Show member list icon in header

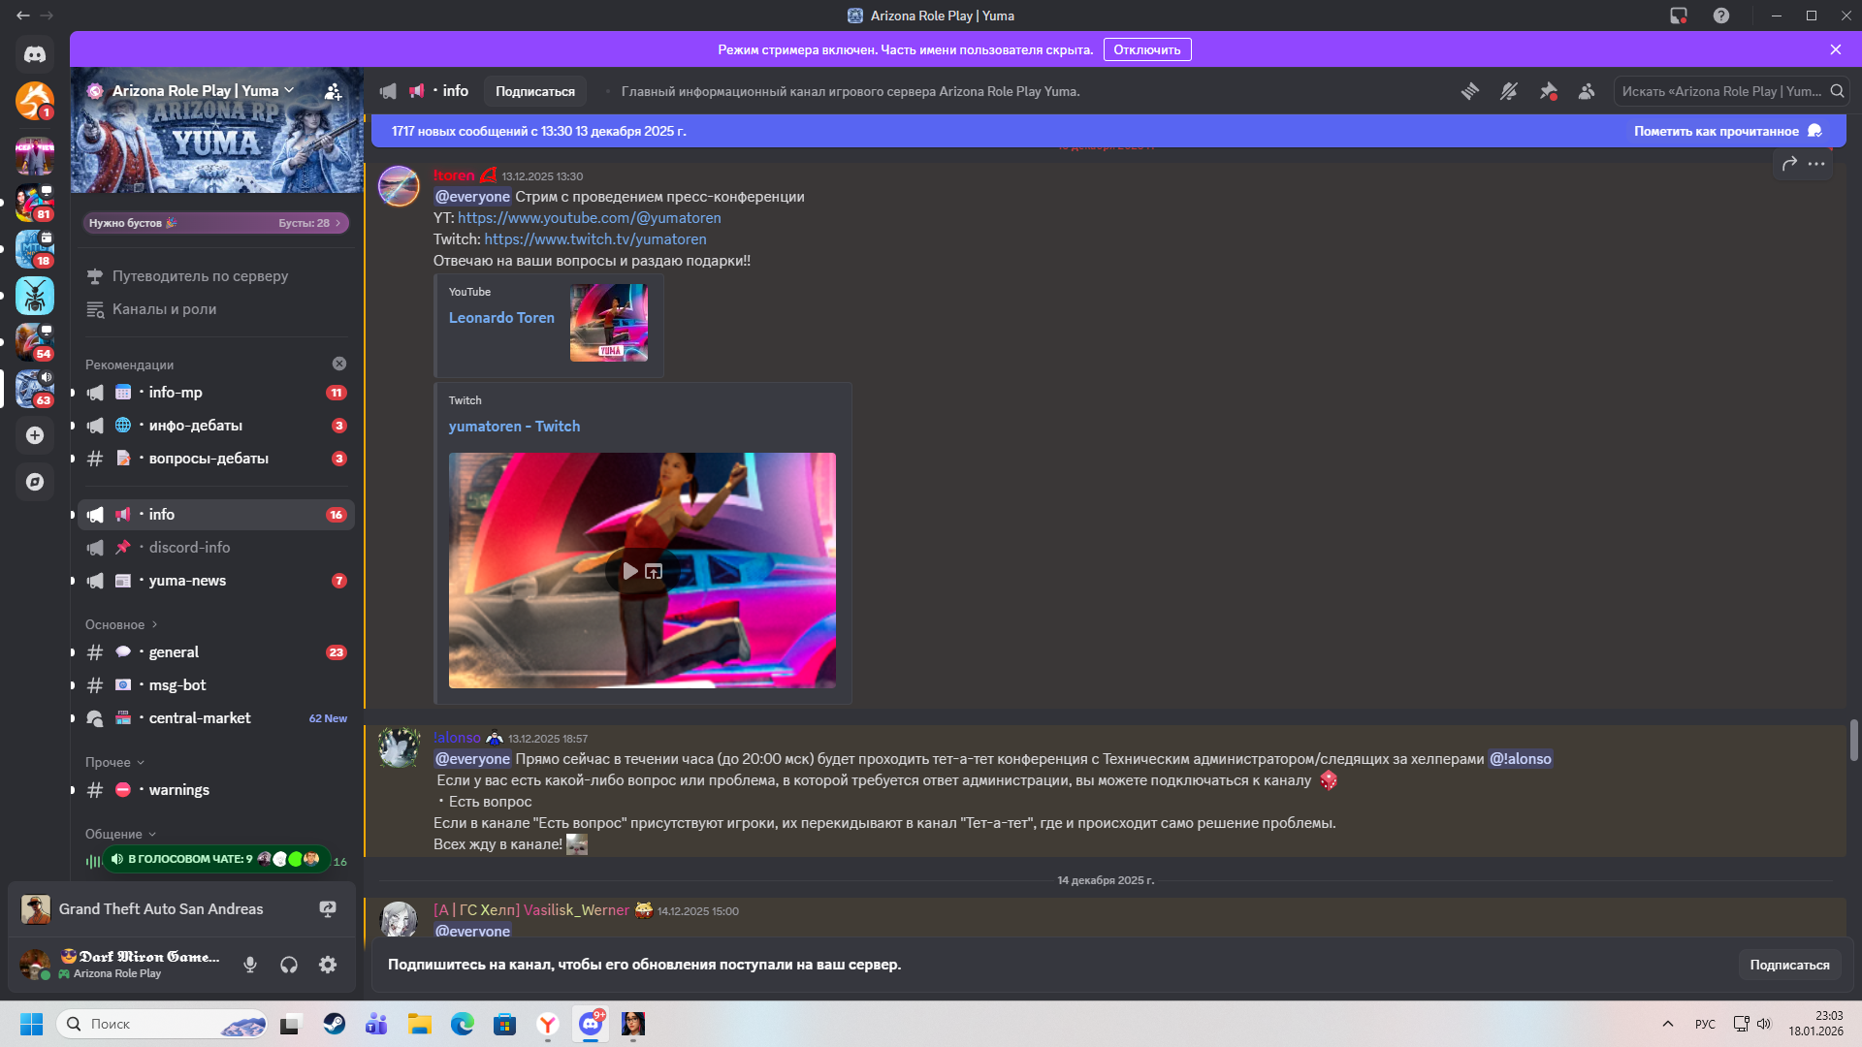pyautogui.click(x=1587, y=91)
